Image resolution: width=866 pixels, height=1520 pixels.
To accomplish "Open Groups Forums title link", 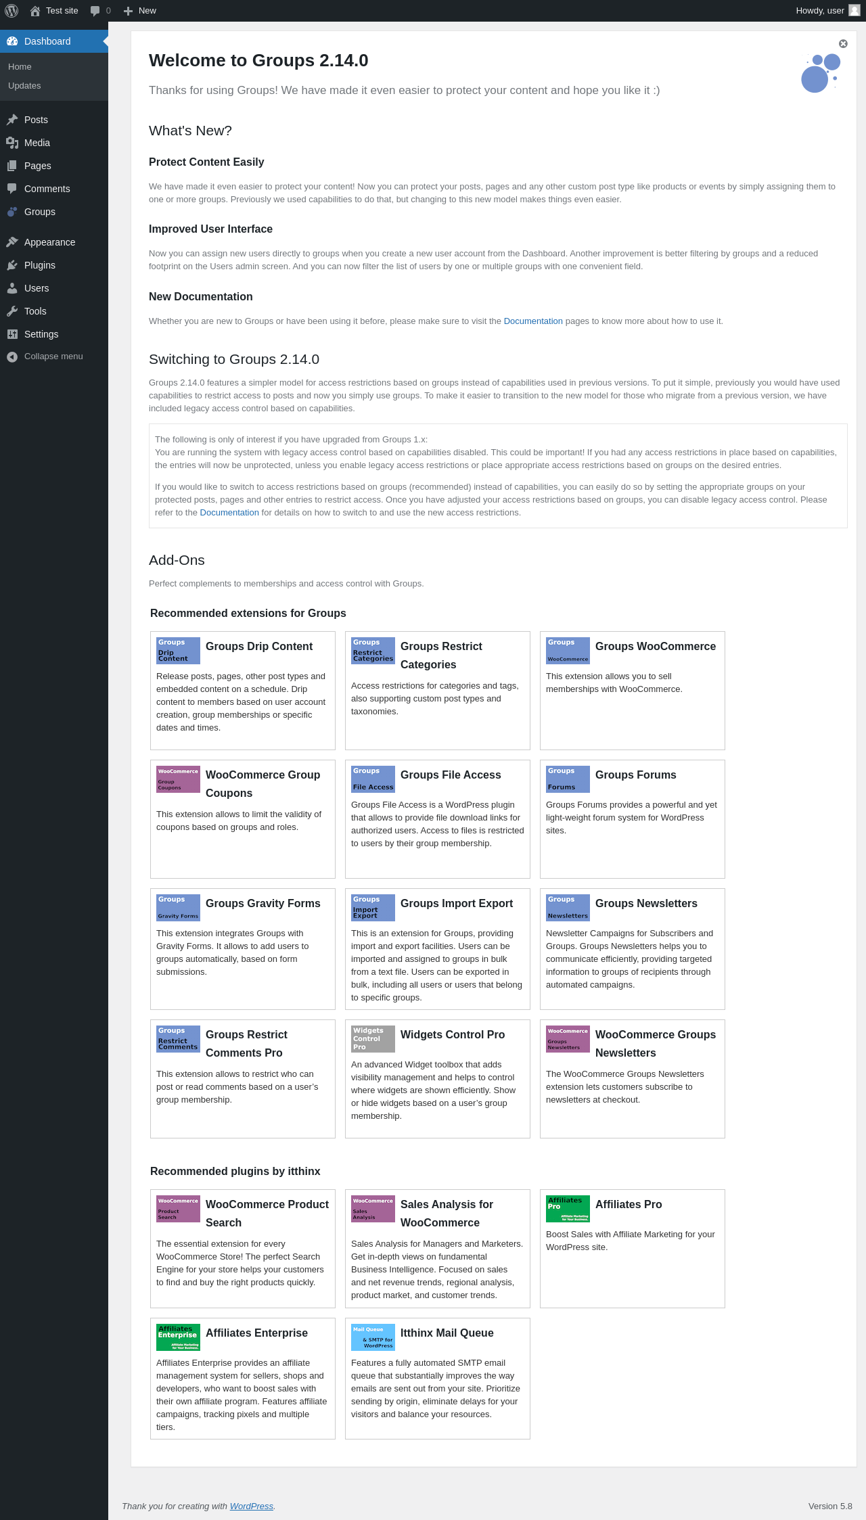I will pos(636,775).
